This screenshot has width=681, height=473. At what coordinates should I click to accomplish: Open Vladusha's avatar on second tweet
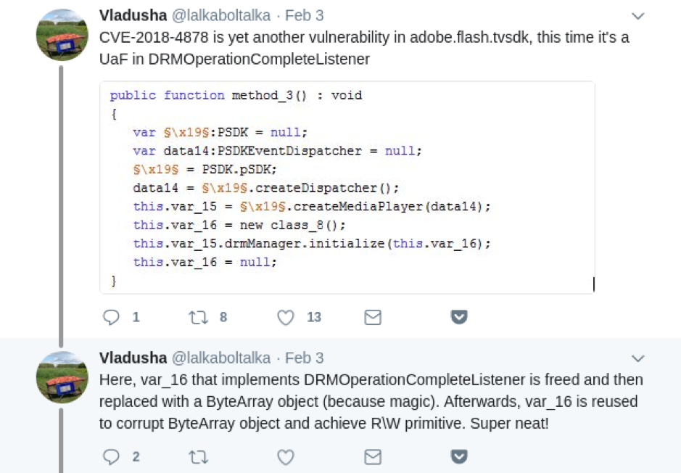click(x=62, y=377)
